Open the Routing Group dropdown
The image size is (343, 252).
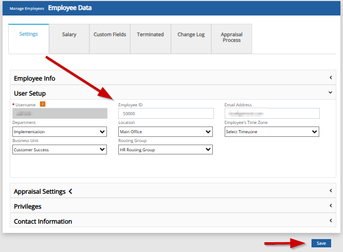tap(165, 150)
